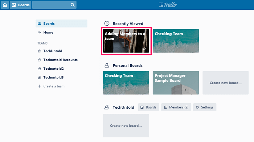Click the gear icon on the Settings button
254x142 pixels.
point(197,107)
